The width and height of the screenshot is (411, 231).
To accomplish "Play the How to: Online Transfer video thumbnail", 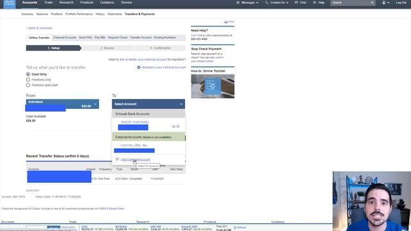I will tap(213, 86).
